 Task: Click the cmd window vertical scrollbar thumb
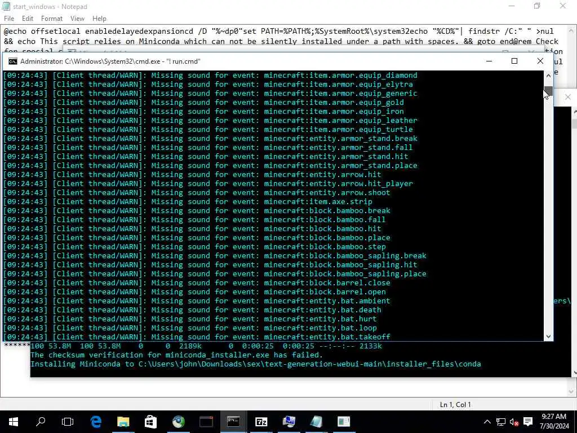pyautogui.click(x=548, y=91)
